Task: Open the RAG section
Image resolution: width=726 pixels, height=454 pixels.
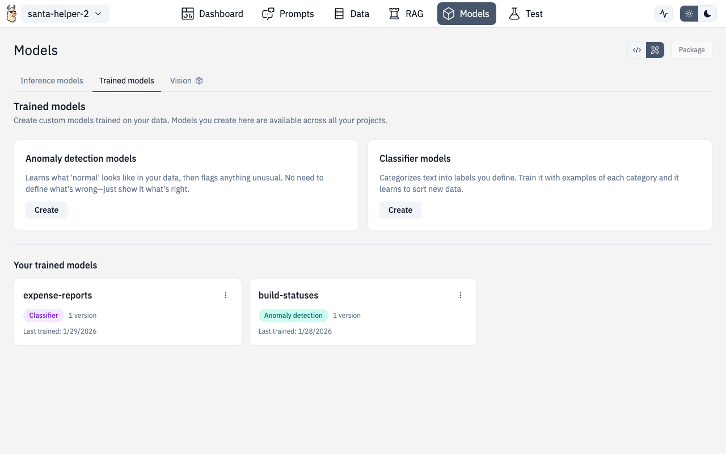Action: click(x=406, y=14)
